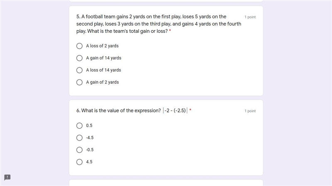Screen dimensions: 332x186
Task: Click the red required asterisk on question 5
Action: tap(170, 31)
